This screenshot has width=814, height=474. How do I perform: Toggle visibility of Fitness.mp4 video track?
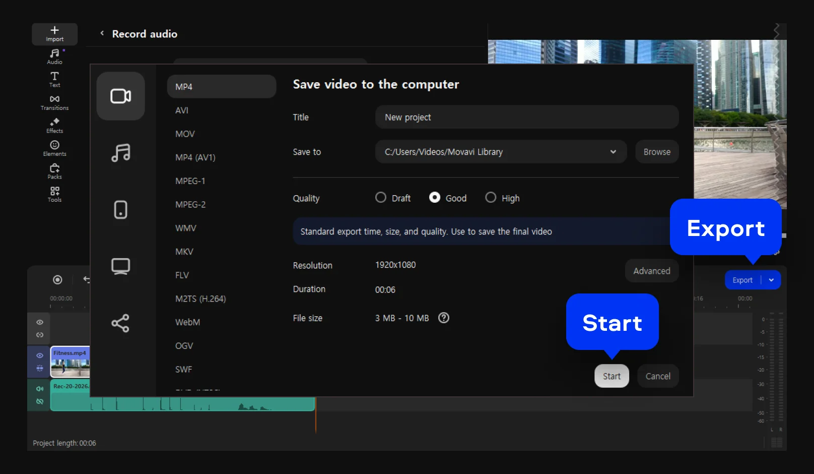(40, 355)
